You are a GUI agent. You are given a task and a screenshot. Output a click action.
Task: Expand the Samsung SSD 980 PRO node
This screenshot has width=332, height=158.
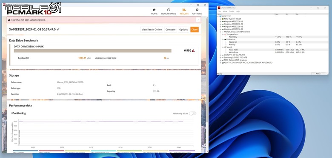click(220, 57)
